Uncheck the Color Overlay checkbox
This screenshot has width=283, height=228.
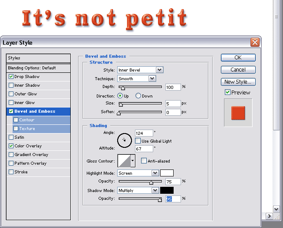[x=11, y=146]
